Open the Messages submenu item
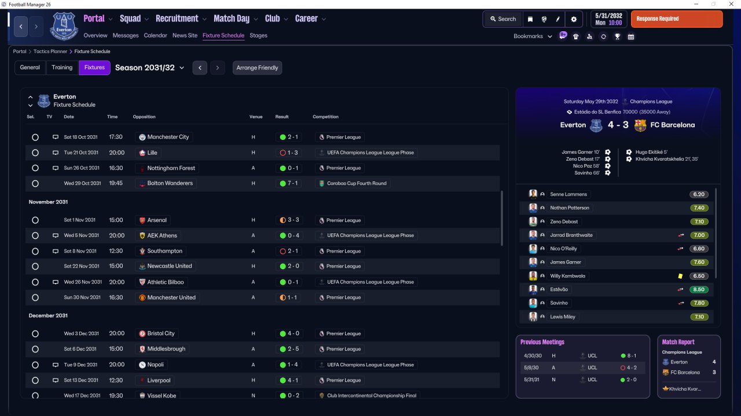The width and height of the screenshot is (741, 416). tap(126, 35)
